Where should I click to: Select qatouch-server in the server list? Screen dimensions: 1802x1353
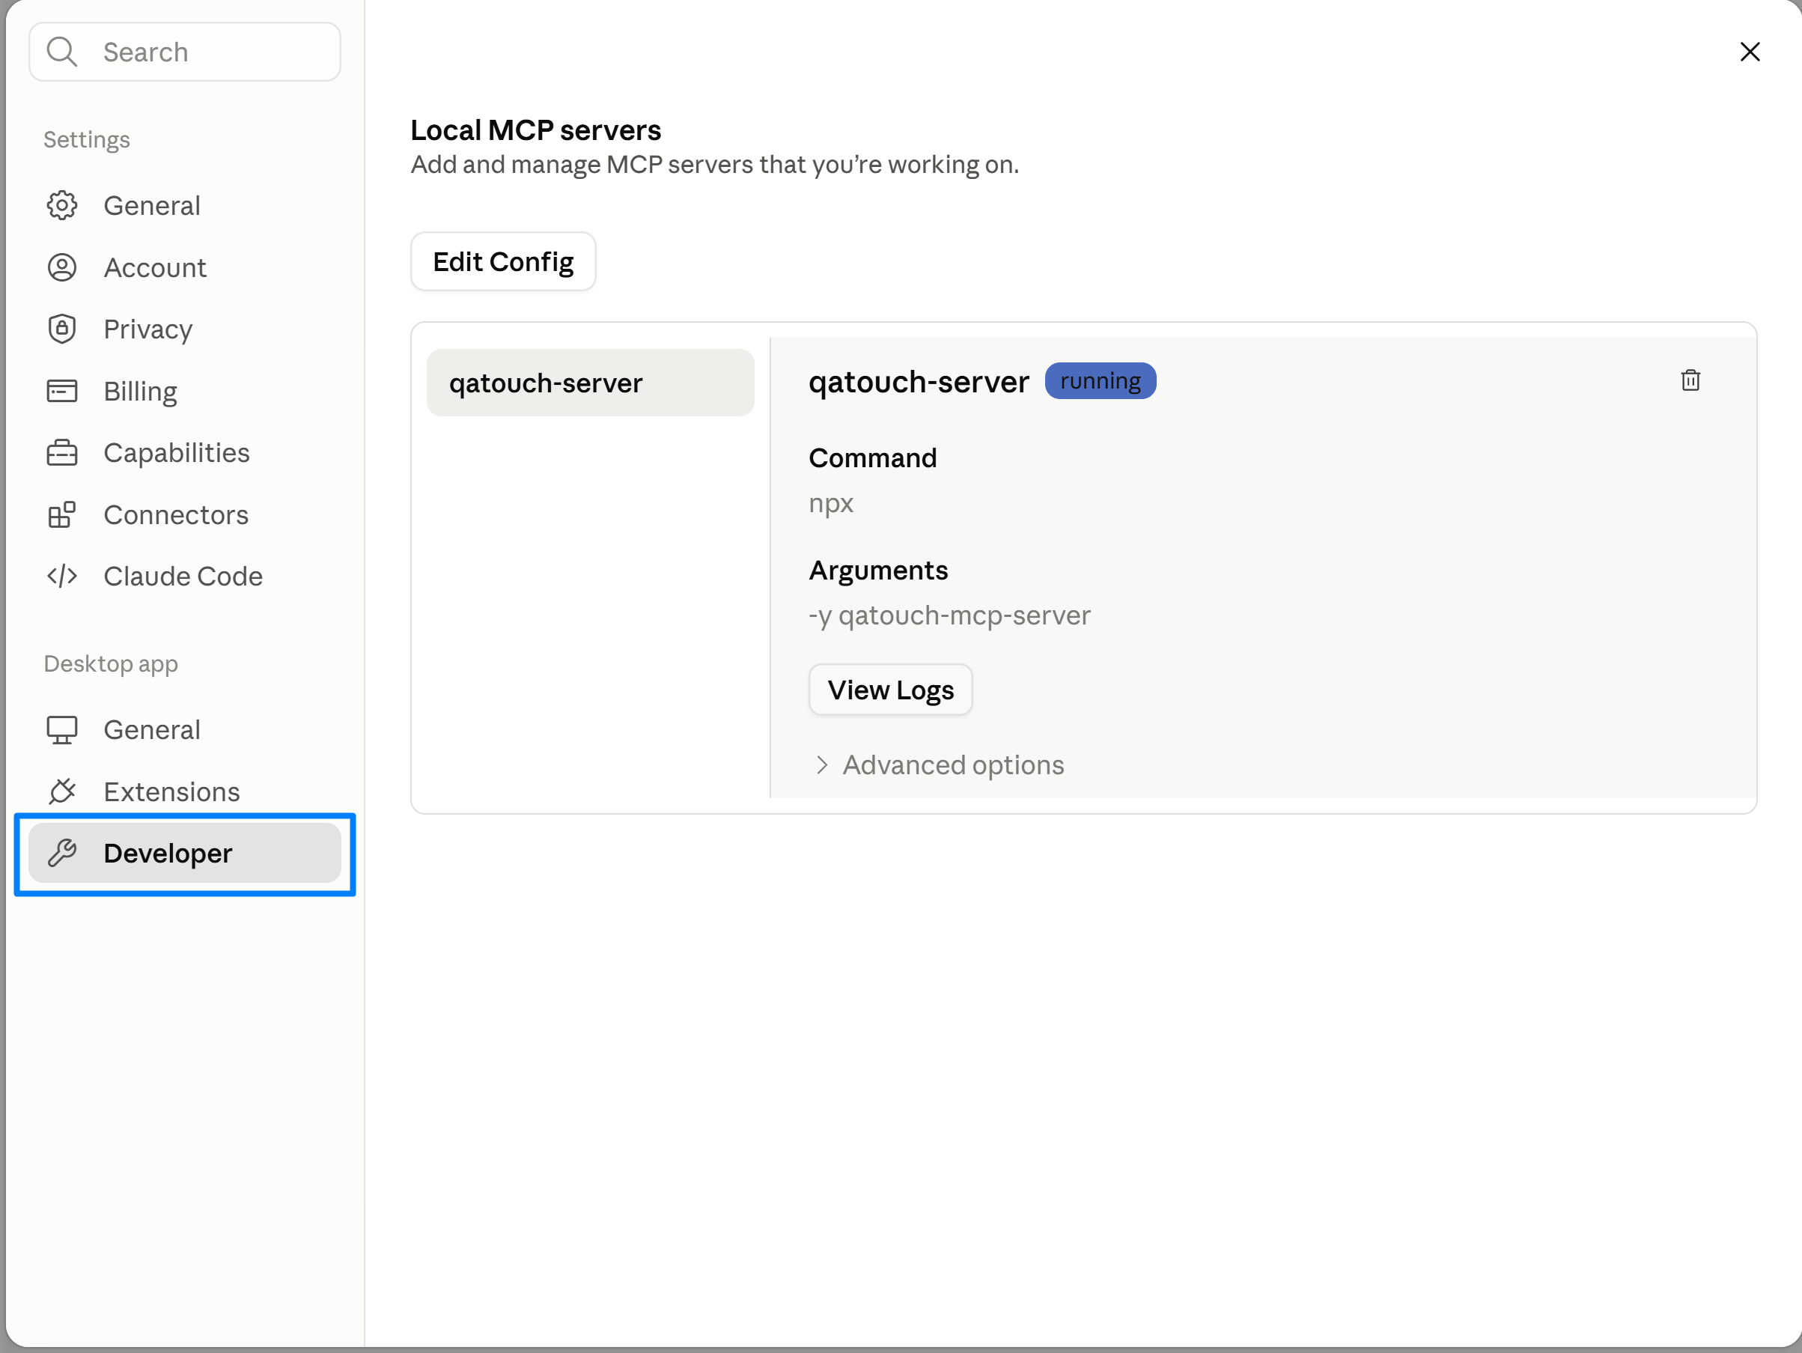[x=591, y=383]
